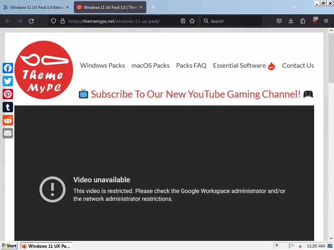List all tabs dropdown arrow
The width and height of the screenshot is (334, 250).
294,7
